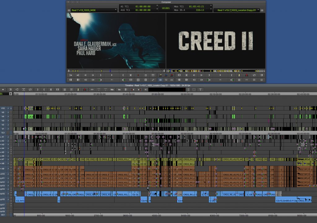Click the green marker button under record monitor
317x223 pixels.
click(x=209, y=80)
